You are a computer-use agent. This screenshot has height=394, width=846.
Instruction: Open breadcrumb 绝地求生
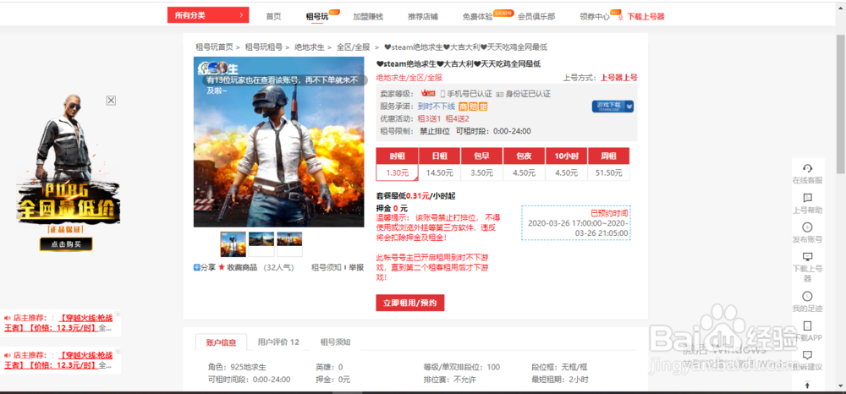point(310,47)
